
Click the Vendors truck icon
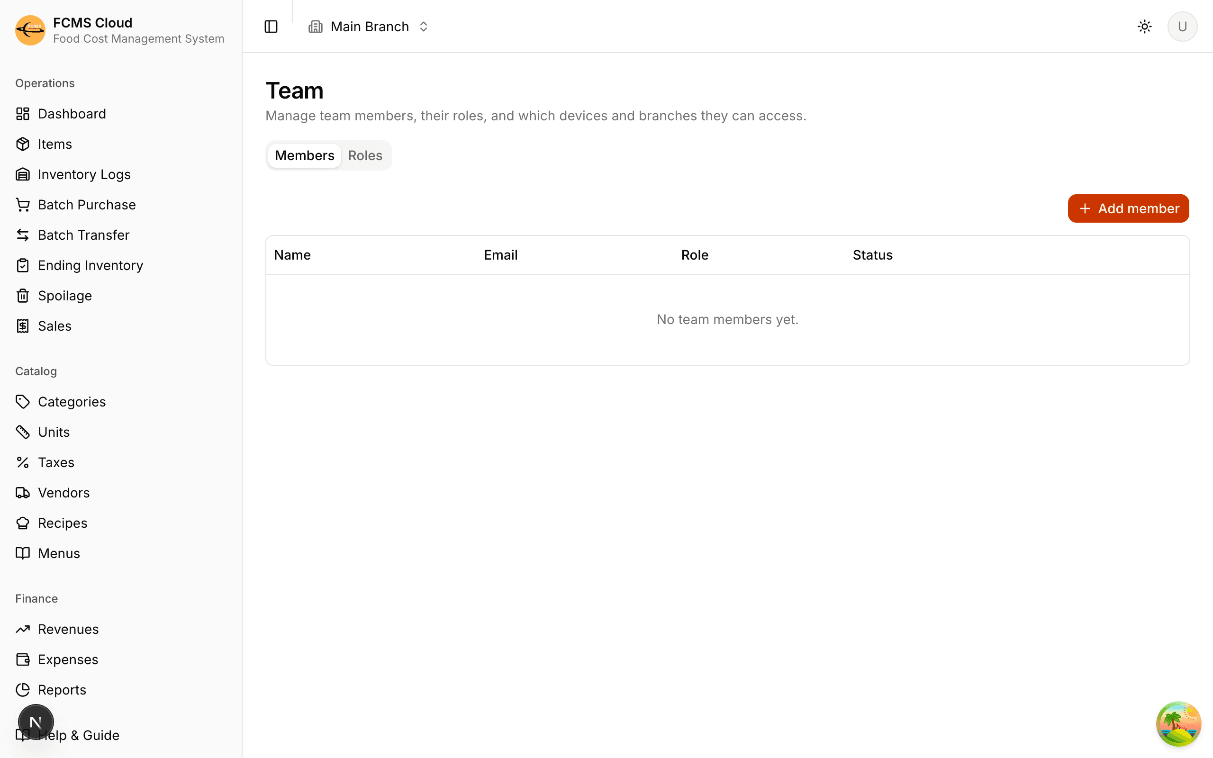point(23,493)
